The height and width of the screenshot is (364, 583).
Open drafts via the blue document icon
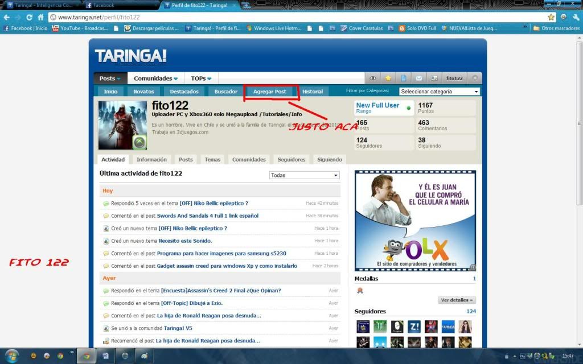[404, 78]
